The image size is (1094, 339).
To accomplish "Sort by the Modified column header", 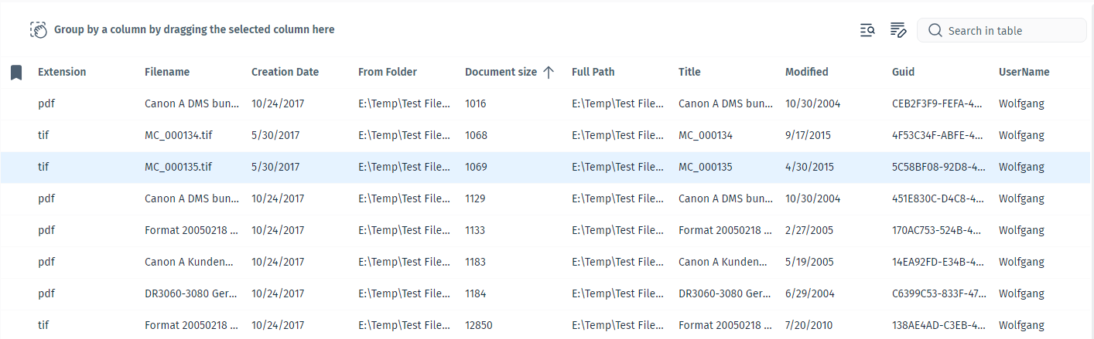I will (x=807, y=72).
